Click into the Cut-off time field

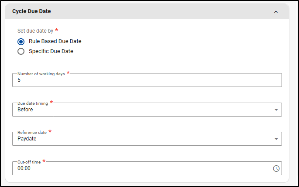point(140,168)
